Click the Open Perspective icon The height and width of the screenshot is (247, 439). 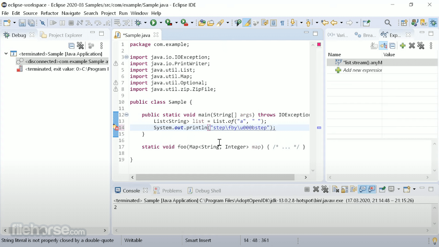[x=404, y=23]
